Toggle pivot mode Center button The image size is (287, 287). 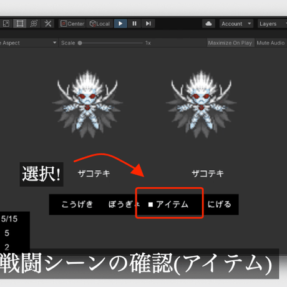pyautogui.click(x=72, y=24)
